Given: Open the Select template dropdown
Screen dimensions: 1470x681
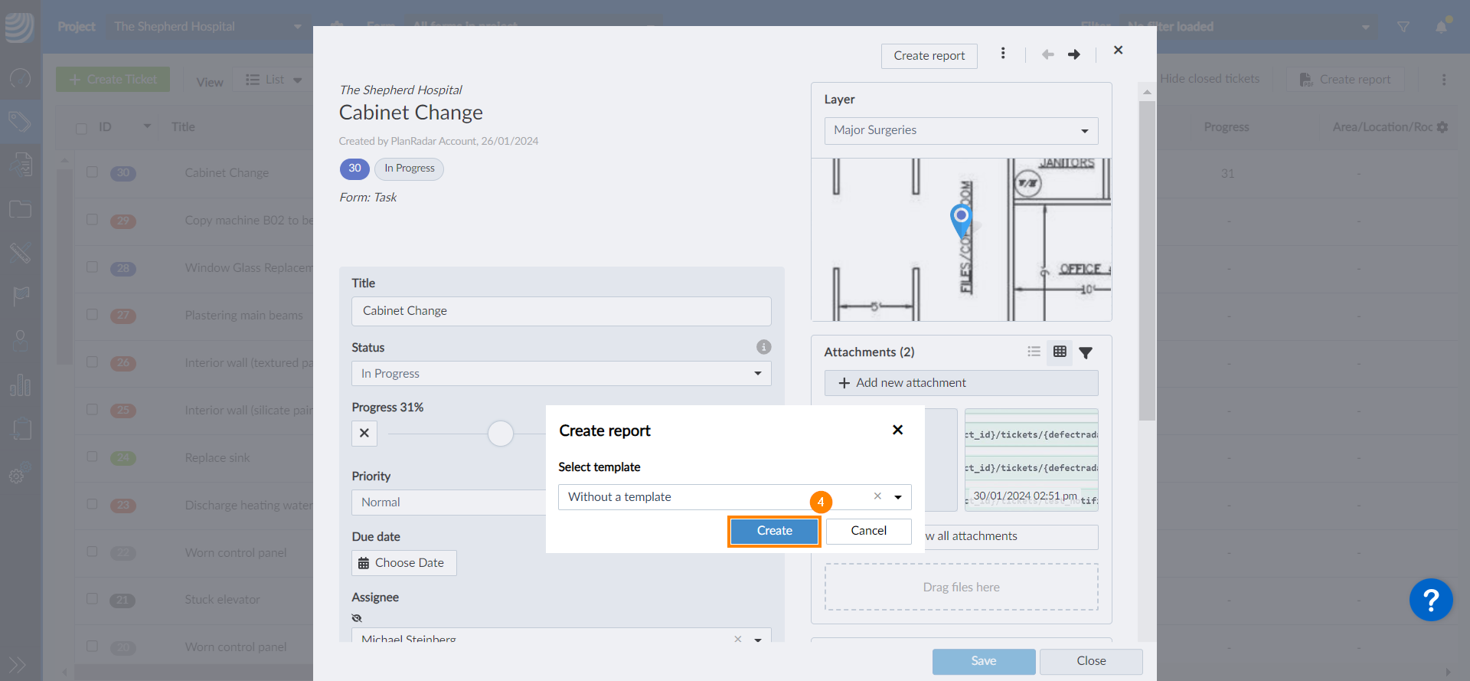Looking at the screenshot, I should point(898,497).
